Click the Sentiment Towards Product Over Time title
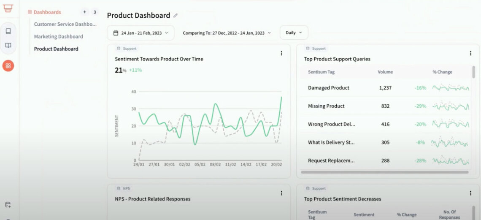481x220 pixels. [x=159, y=59]
